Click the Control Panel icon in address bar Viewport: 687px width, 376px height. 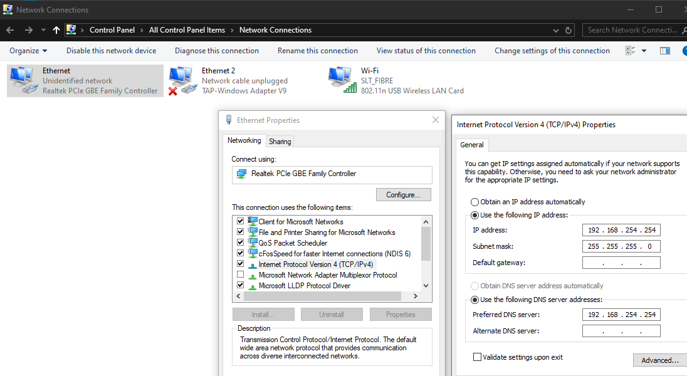71,30
